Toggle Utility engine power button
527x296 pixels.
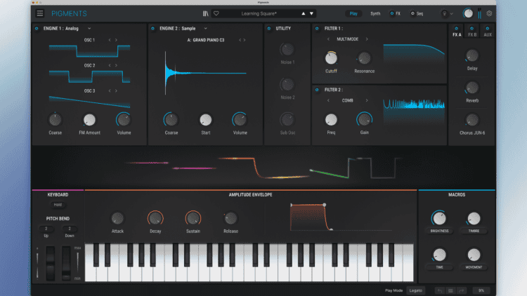pos(269,29)
